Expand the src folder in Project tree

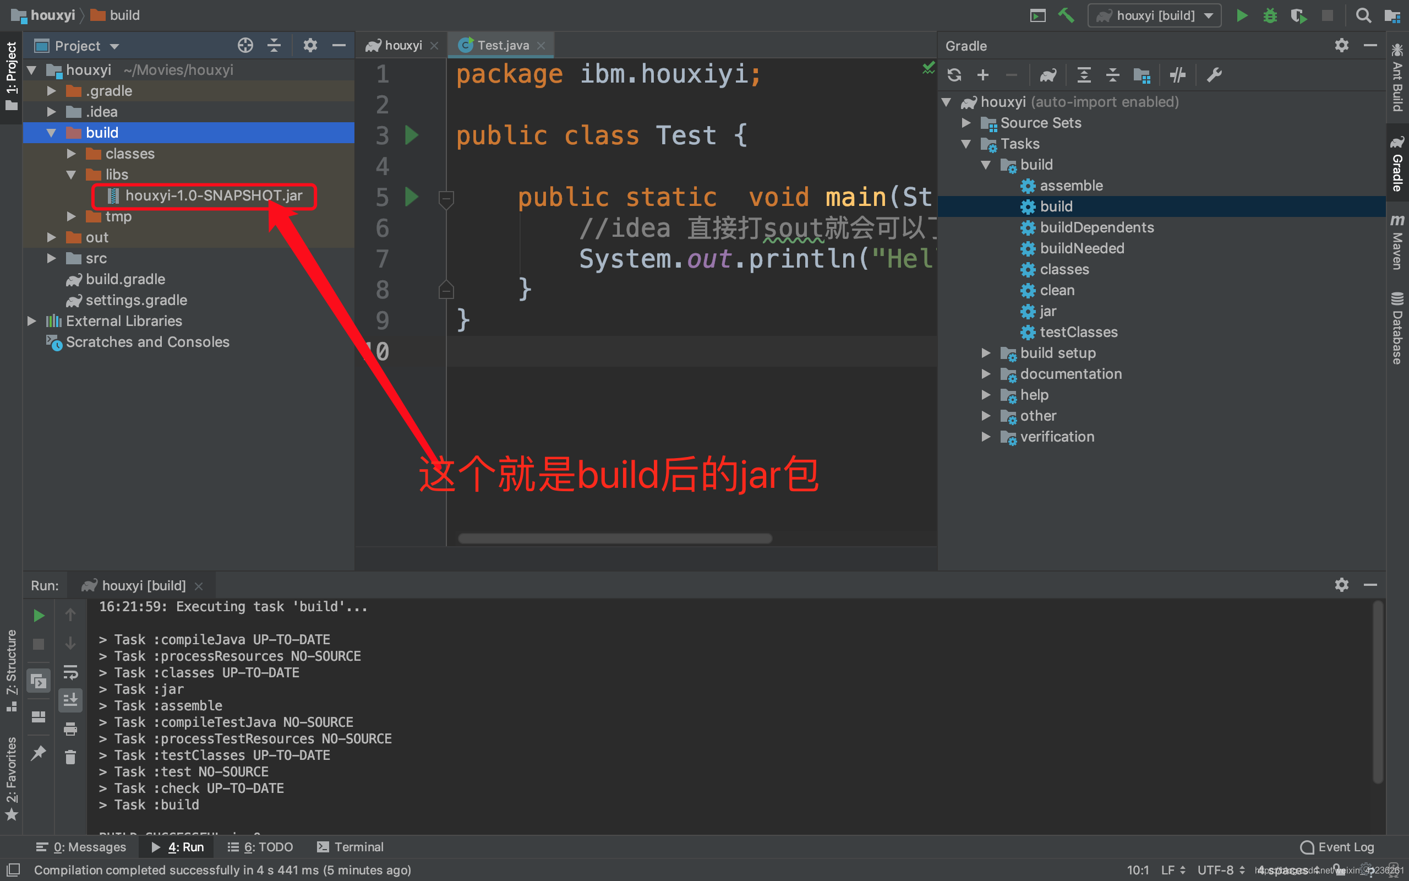point(52,258)
